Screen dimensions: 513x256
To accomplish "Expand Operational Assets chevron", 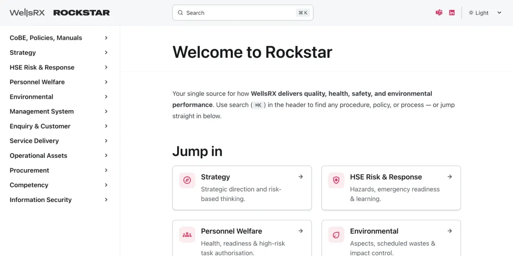I will click(x=106, y=155).
